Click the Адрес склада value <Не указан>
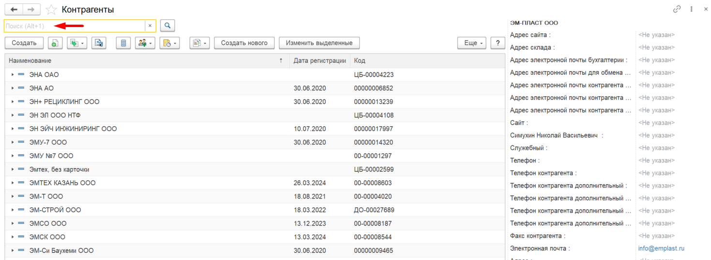The image size is (711, 260). click(656, 47)
